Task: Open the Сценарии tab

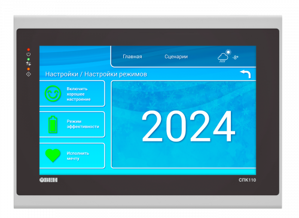Action: [176, 57]
